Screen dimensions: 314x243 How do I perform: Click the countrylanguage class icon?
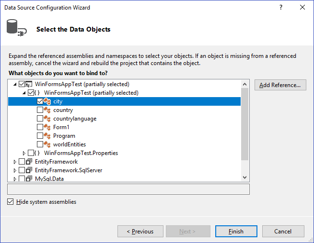pyautogui.click(x=47, y=119)
